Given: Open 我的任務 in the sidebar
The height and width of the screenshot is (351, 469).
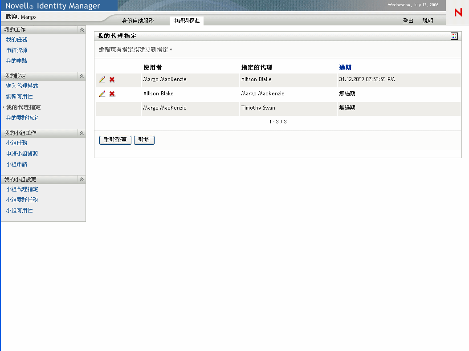Looking at the screenshot, I should coord(17,40).
